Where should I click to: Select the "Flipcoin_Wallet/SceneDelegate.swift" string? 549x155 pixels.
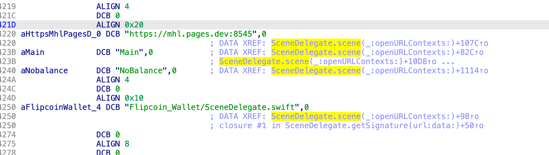(212, 107)
